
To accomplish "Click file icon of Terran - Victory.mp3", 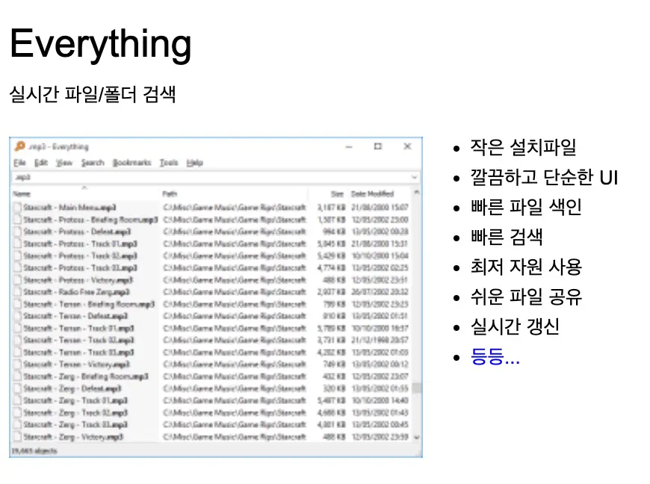I will (17, 364).
